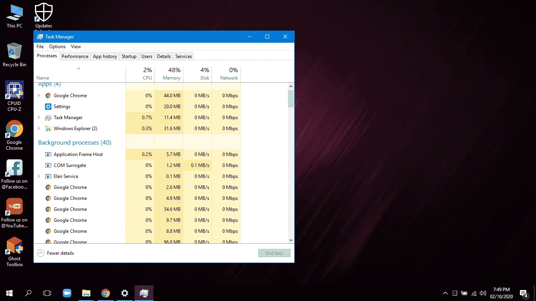Sort processes by Memory column
The width and height of the screenshot is (536, 301).
tap(169, 74)
